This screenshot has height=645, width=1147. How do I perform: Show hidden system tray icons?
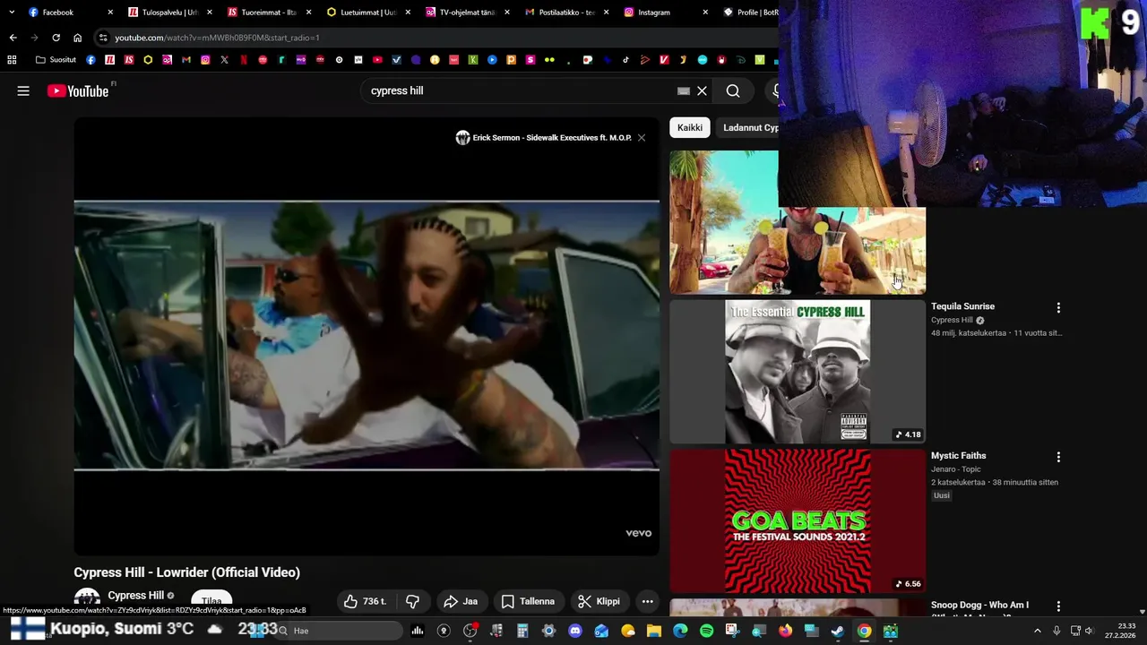point(1037,631)
